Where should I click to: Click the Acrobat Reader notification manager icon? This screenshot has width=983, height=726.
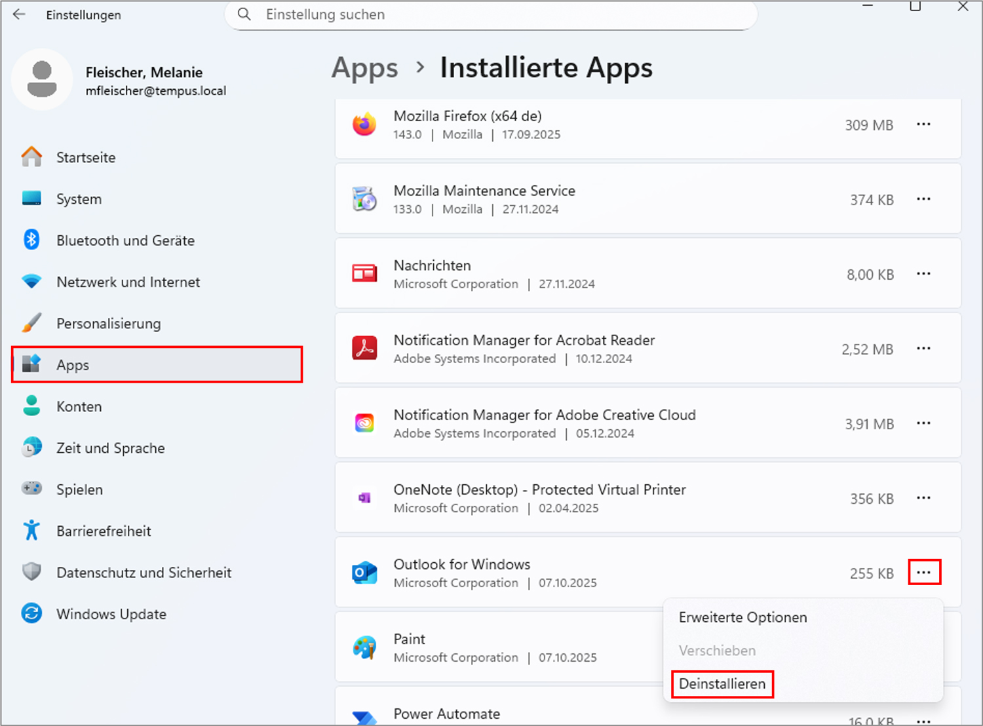pos(364,349)
